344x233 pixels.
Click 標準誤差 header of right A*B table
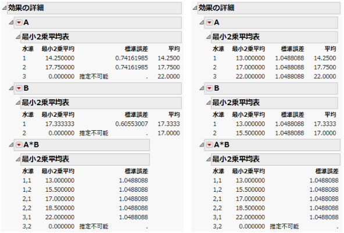click(327, 171)
